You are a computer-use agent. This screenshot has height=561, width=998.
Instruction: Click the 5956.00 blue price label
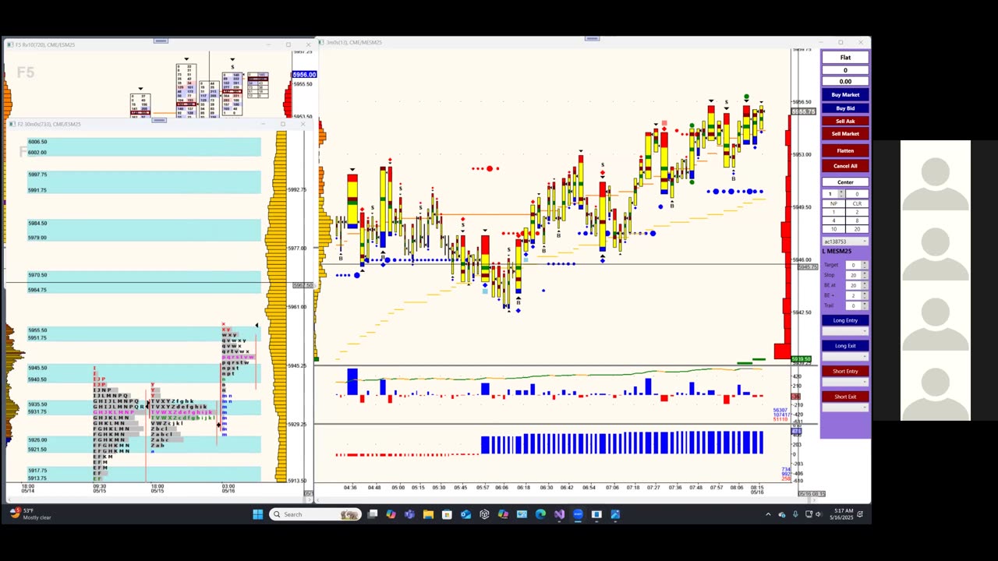coord(304,75)
